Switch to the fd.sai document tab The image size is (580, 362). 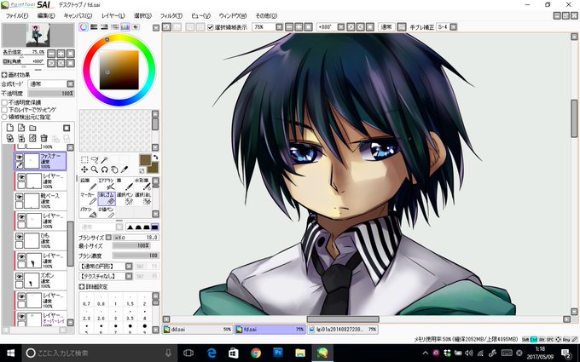(x=270, y=329)
